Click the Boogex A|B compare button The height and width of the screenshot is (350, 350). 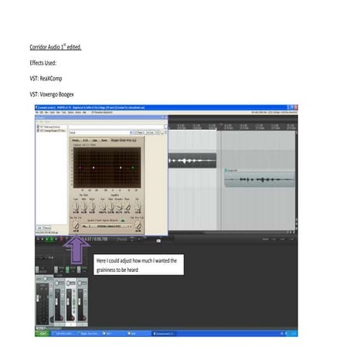click(86, 141)
